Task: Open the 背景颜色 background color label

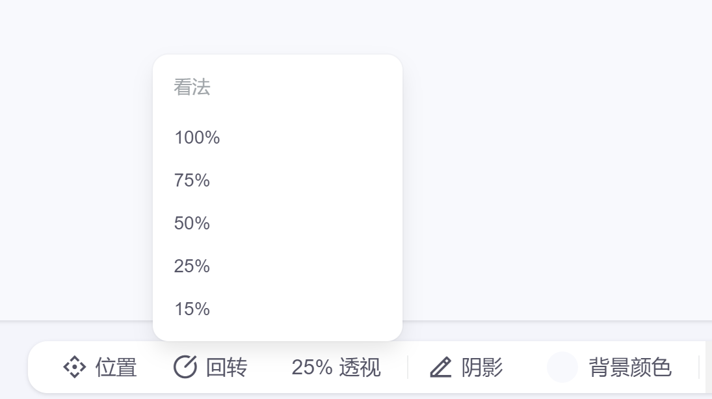Action: pyautogui.click(x=630, y=367)
